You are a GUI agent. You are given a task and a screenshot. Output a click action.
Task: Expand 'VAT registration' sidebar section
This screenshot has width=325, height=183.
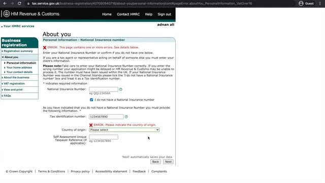(x=14, y=83)
